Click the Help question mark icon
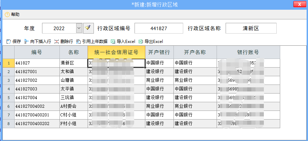Viewport: 308px width, 141px height. point(7,15)
